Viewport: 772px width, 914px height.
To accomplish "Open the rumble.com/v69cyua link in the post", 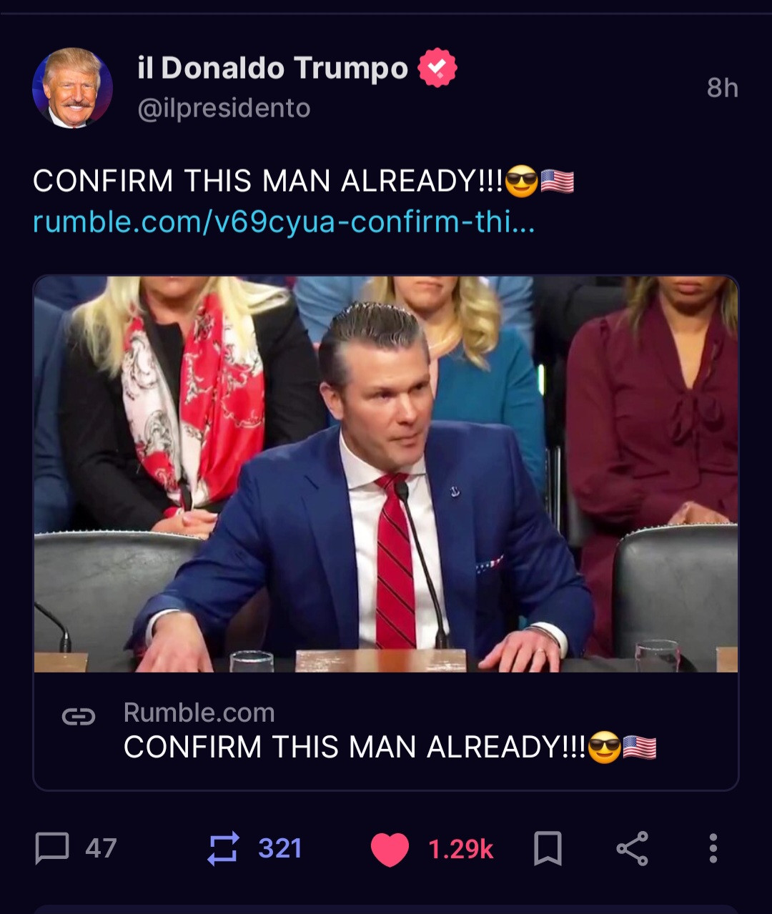I will pyautogui.click(x=284, y=222).
